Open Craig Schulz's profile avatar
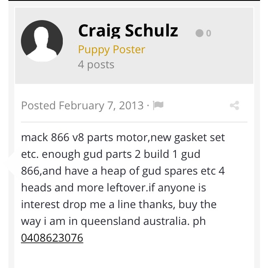268x268 pixels. point(42,41)
